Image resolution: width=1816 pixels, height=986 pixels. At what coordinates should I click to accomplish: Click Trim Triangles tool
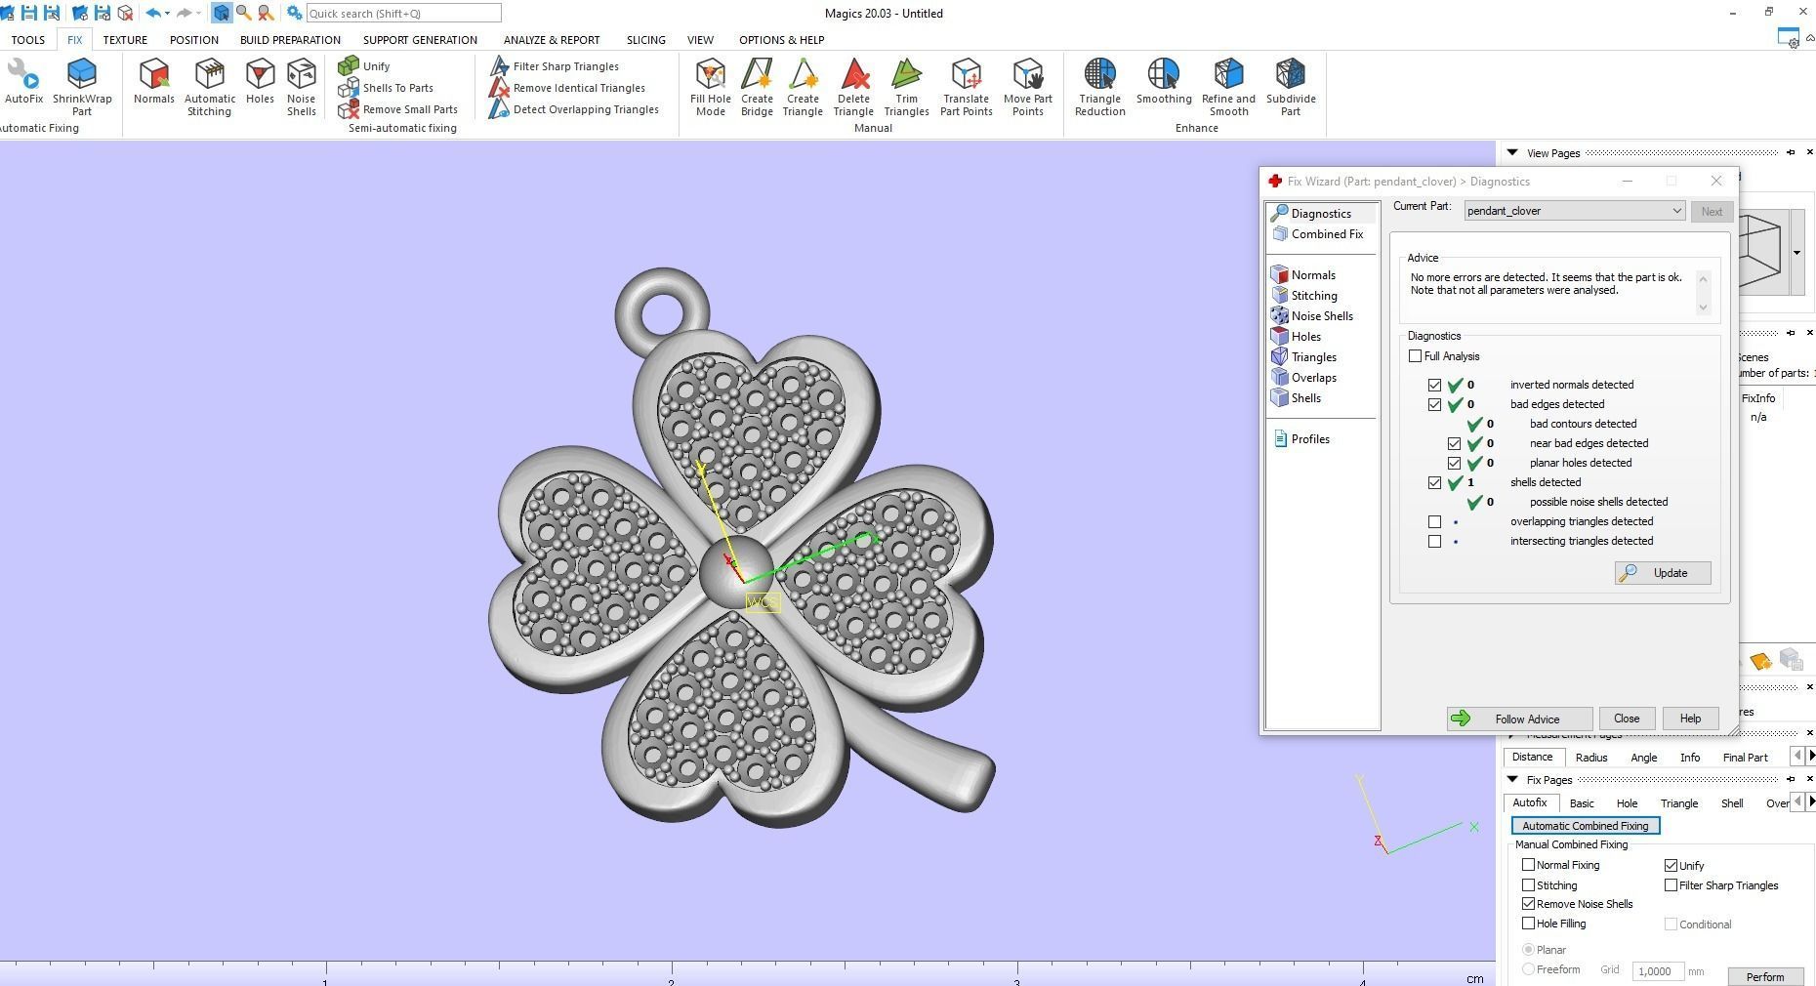(906, 87)
